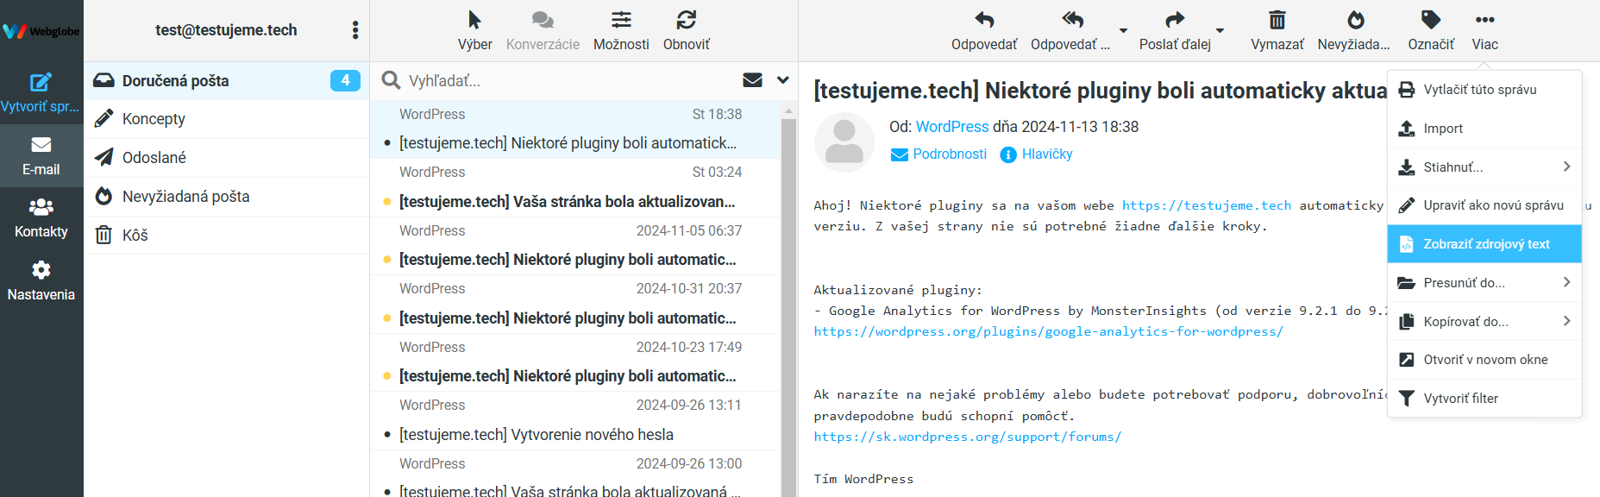This screenshot has width=1600, height=497.
Task: Open the google-analytics-for-wordpress plugin link
Action: click(x=1048, y=331)
